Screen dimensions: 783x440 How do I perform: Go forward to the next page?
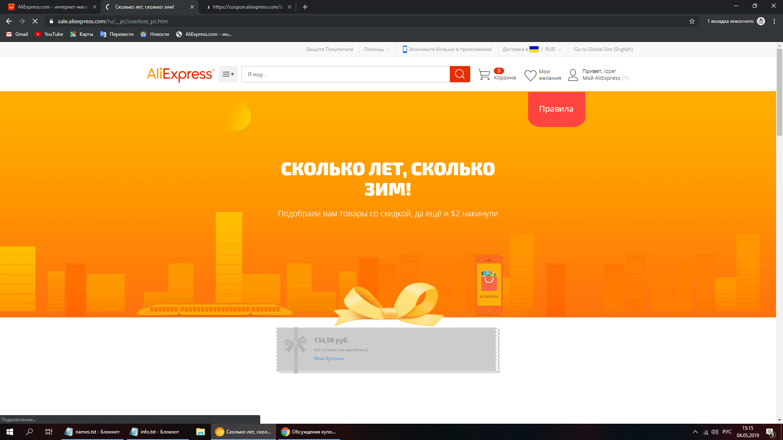[x=22, y=21]
